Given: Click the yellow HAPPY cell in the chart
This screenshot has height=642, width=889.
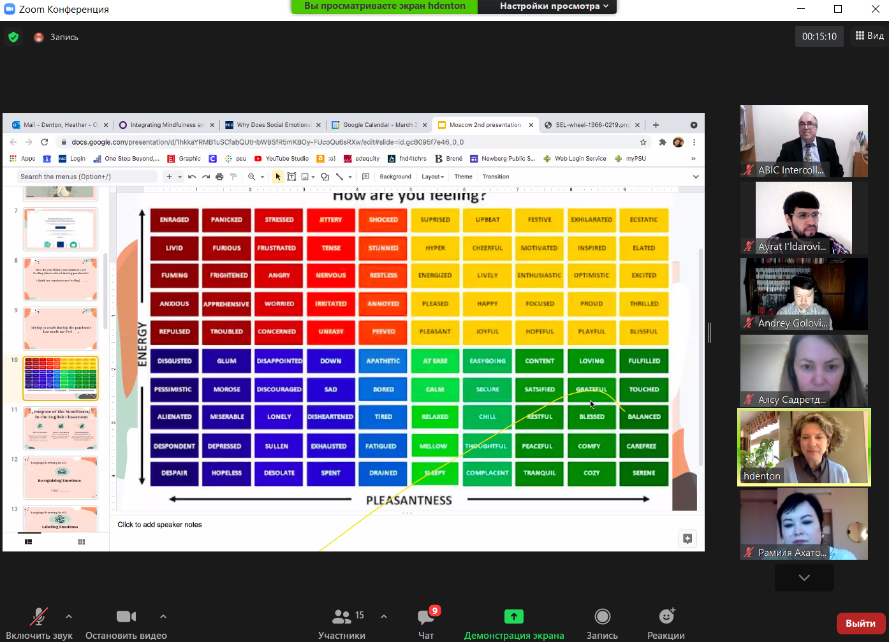Looking at the screenshot, I should point(487,304).
